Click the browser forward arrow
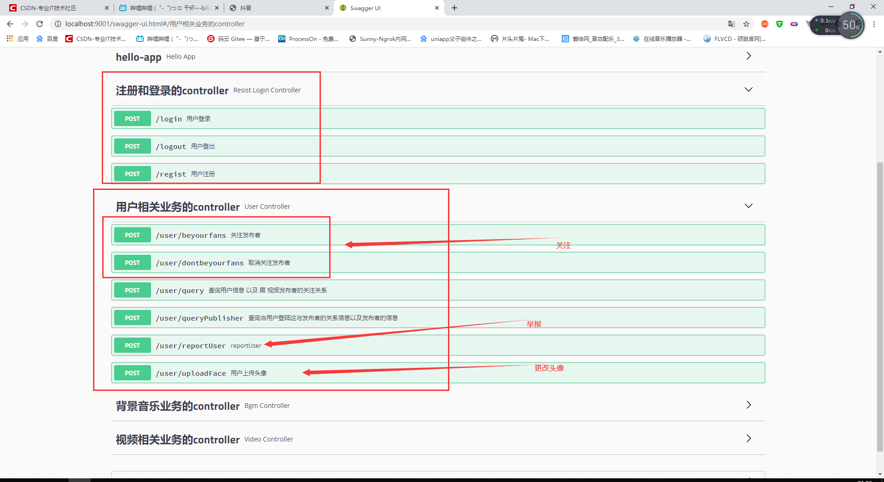This screenshot has height=482, width=884. point(25,24)
